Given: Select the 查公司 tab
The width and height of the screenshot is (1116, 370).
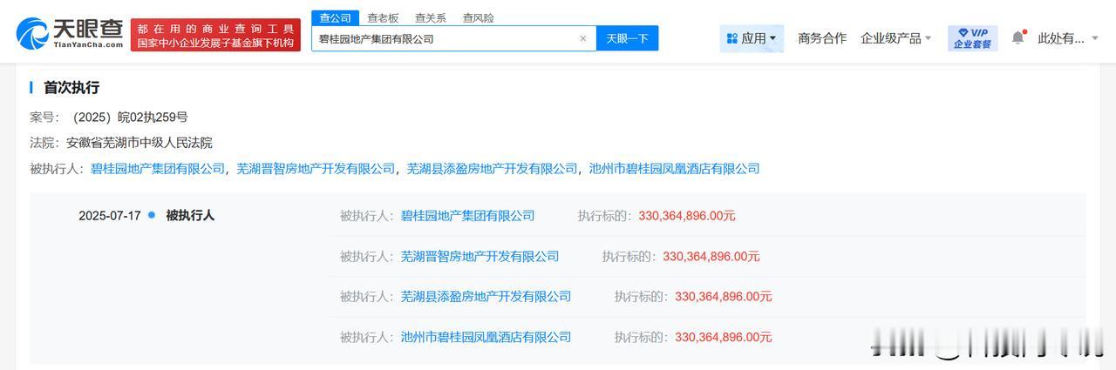Looking at the screenshot, I should 335,17.
